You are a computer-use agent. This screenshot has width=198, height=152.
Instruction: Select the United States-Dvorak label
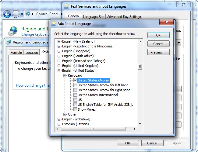[94, 80]
